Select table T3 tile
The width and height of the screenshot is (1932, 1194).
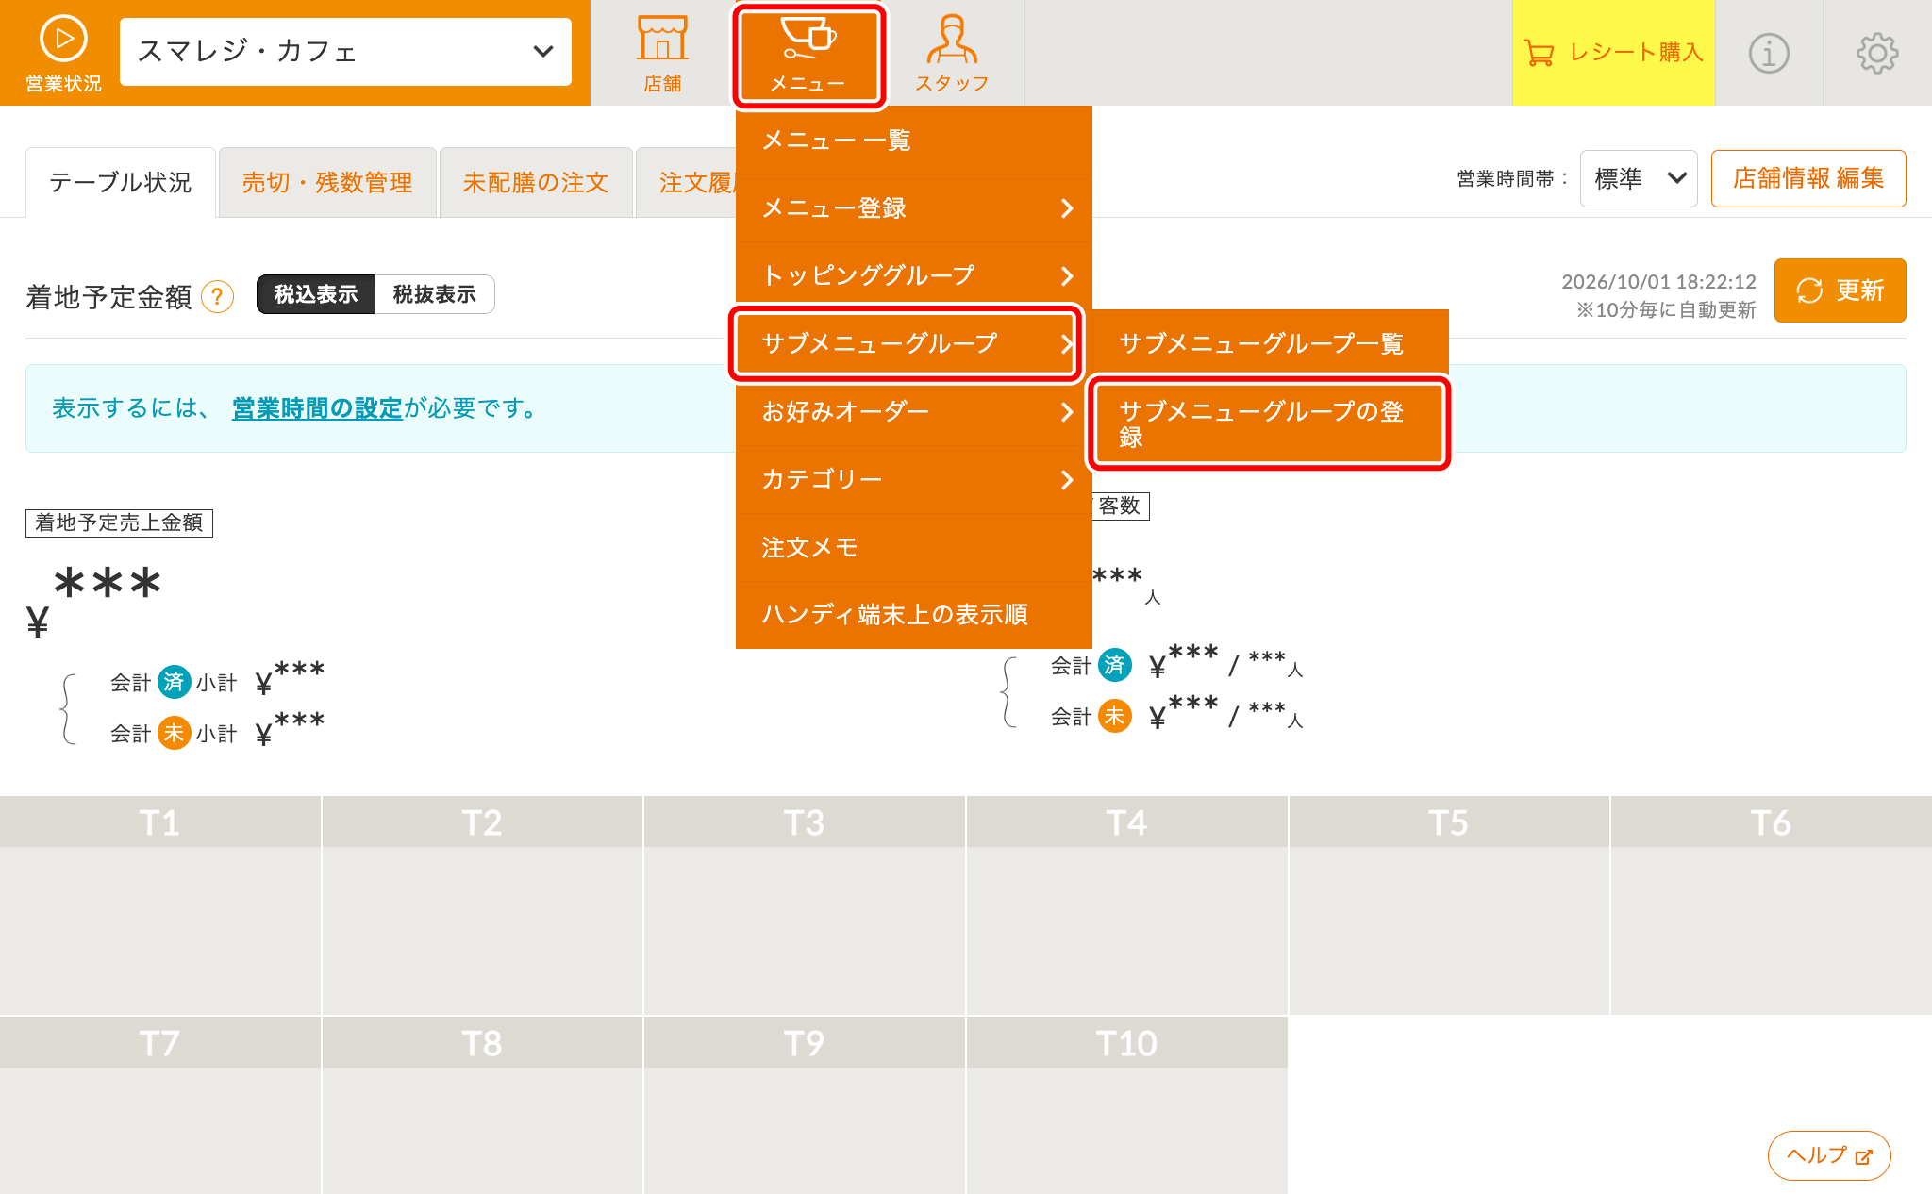click(804, 905)
